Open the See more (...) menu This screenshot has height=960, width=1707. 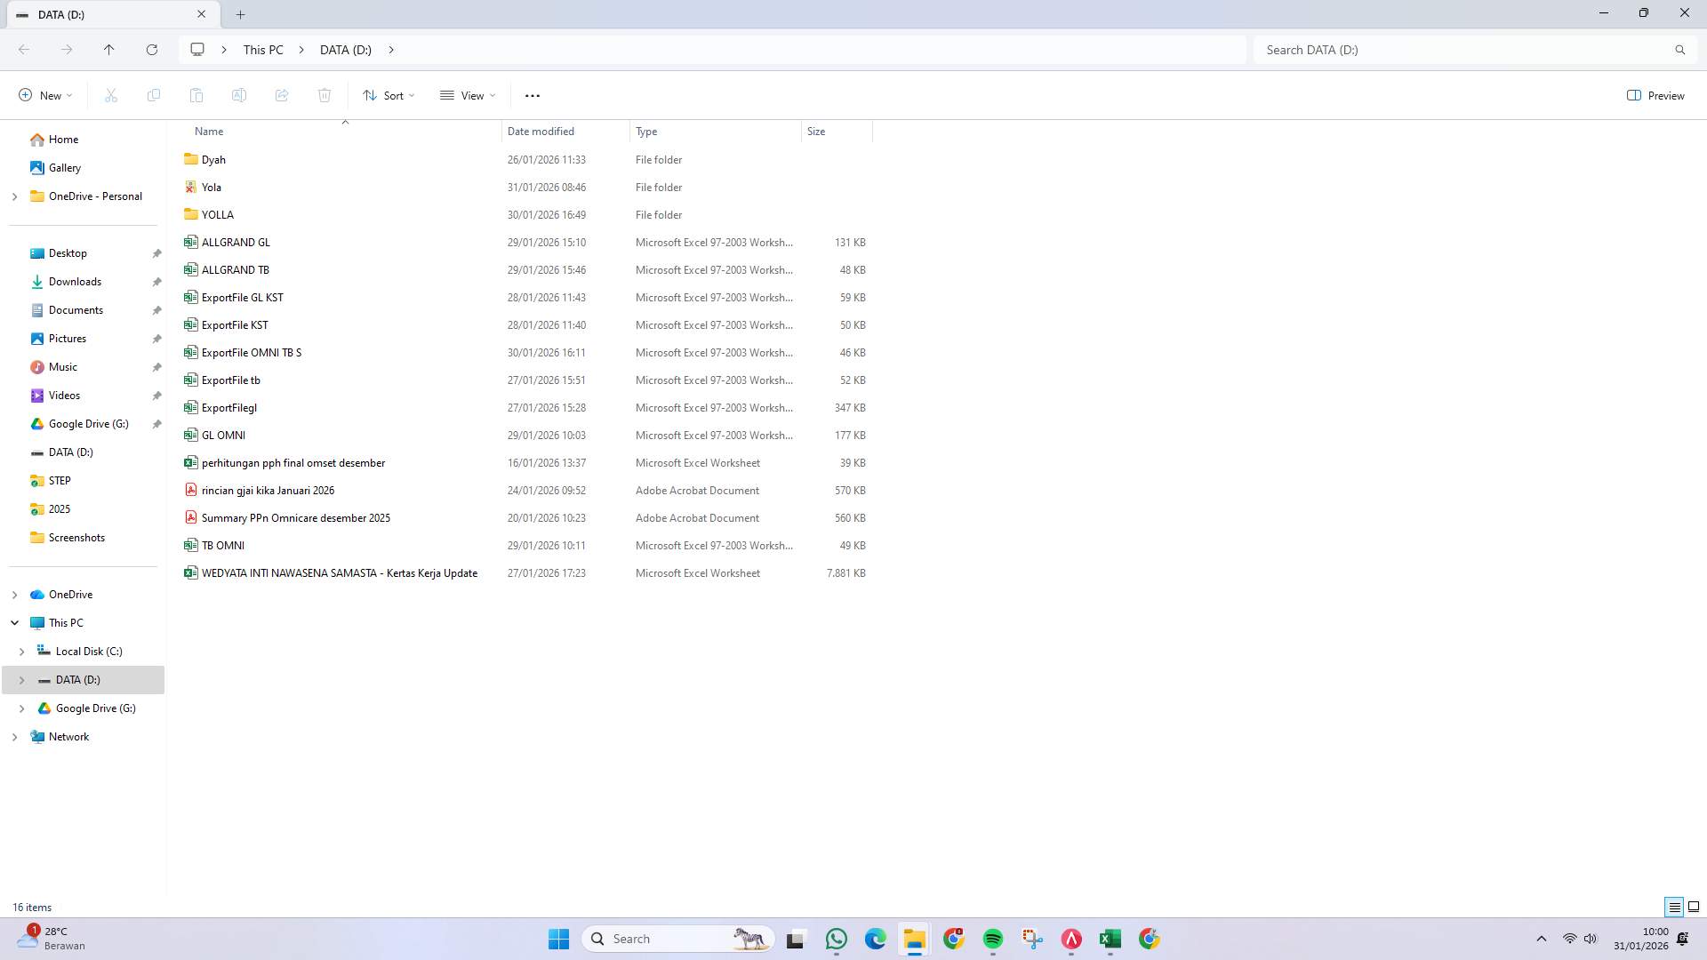pyautogui.click(x=533, y=95)
